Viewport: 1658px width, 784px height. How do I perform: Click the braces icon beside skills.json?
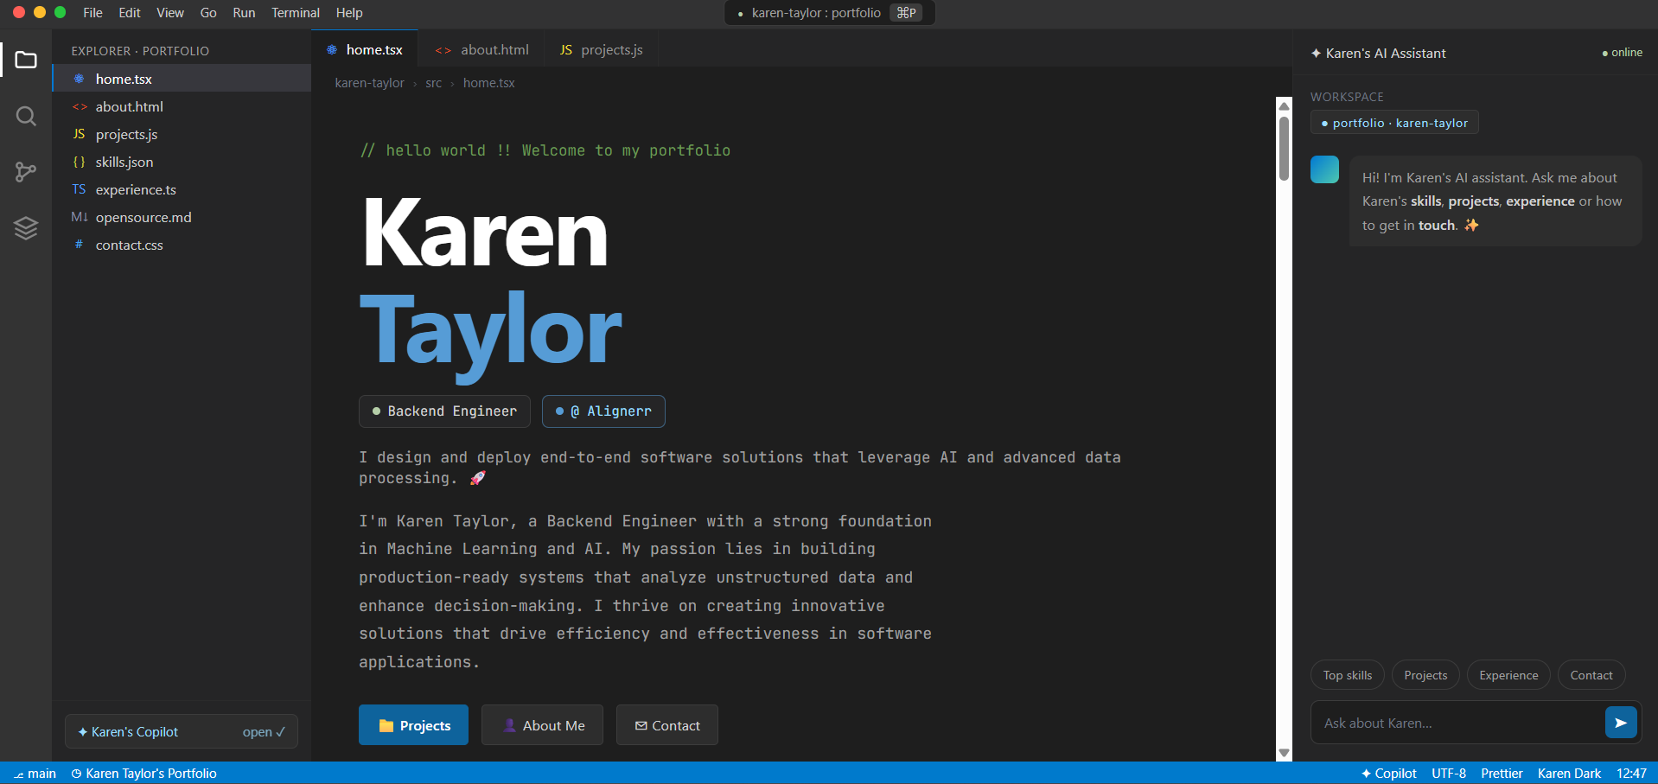pyautogui.click(x=79, y=162)
